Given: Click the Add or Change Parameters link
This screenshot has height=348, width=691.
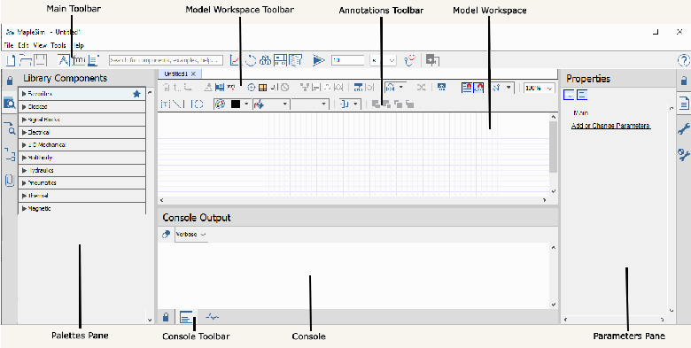Looking at the screenshot, I should tap(610, 126).
